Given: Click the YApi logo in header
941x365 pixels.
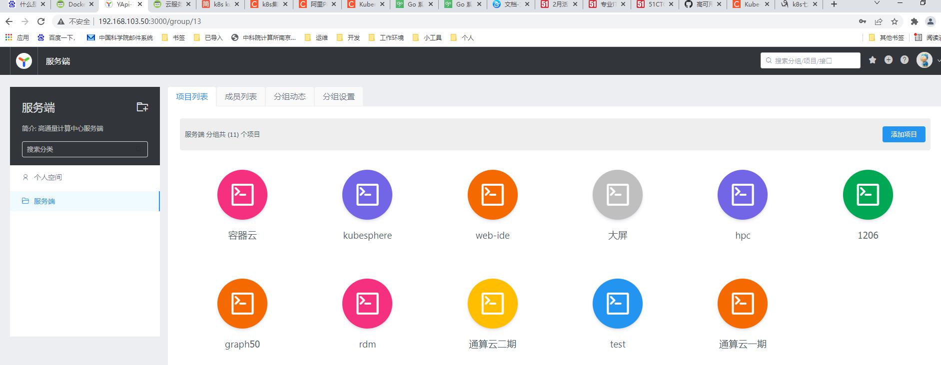Looking at the screenshot, I should [x=24, y=61].
